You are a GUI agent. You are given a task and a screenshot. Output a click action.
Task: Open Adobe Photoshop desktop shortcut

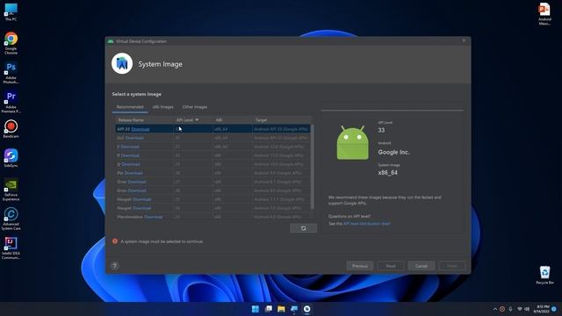click(11, 73)
